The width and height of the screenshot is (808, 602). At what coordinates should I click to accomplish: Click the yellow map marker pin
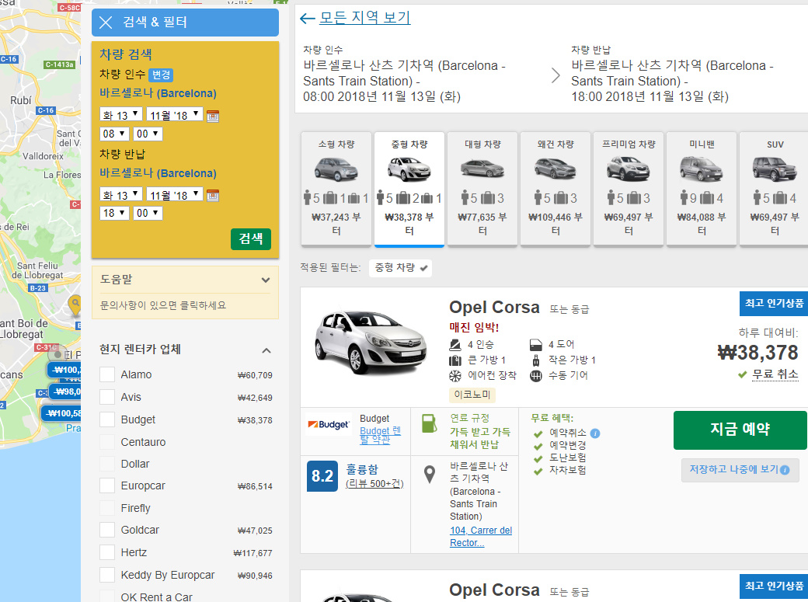click(75, 304)
